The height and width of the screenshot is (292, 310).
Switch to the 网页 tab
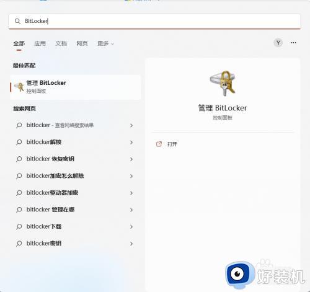point(82,43)
